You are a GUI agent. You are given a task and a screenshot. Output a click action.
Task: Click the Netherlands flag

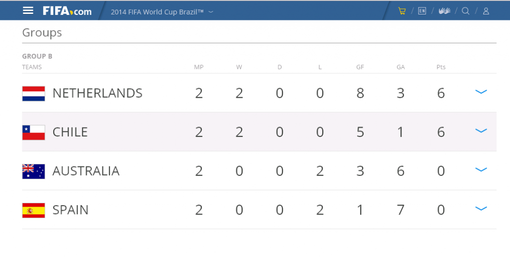[33, 94]
